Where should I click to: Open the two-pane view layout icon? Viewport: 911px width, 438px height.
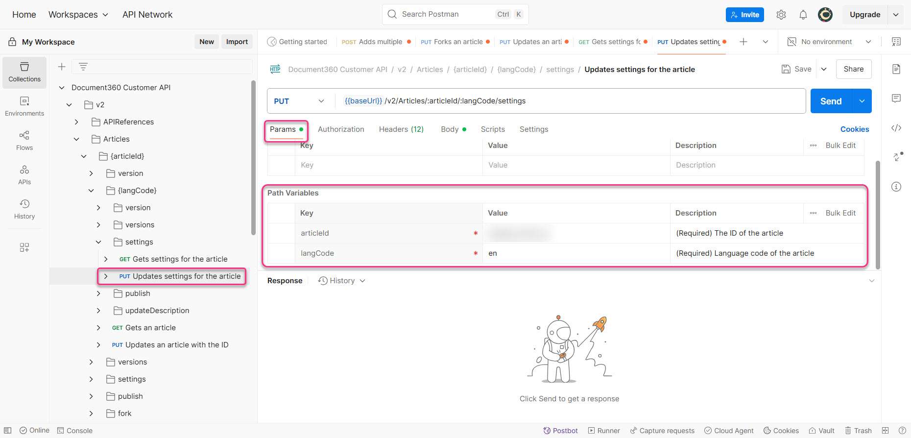click(885, 431)
